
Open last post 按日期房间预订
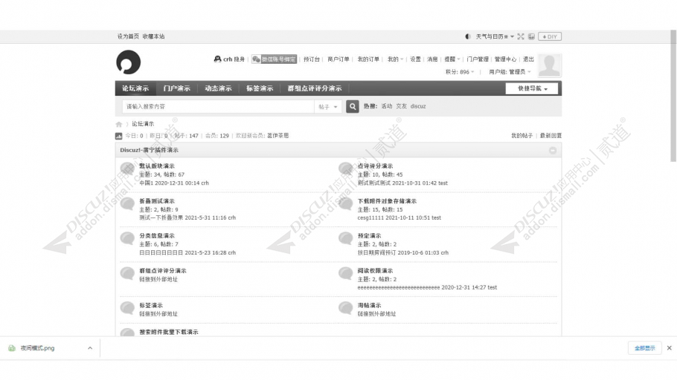pos(376,252)
